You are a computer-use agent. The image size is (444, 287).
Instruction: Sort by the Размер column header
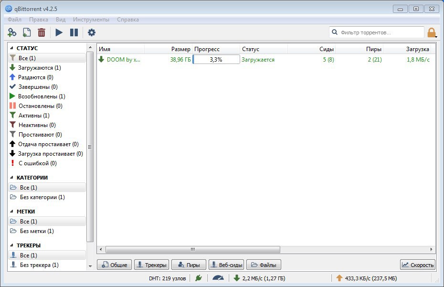[x=169, y=49]
